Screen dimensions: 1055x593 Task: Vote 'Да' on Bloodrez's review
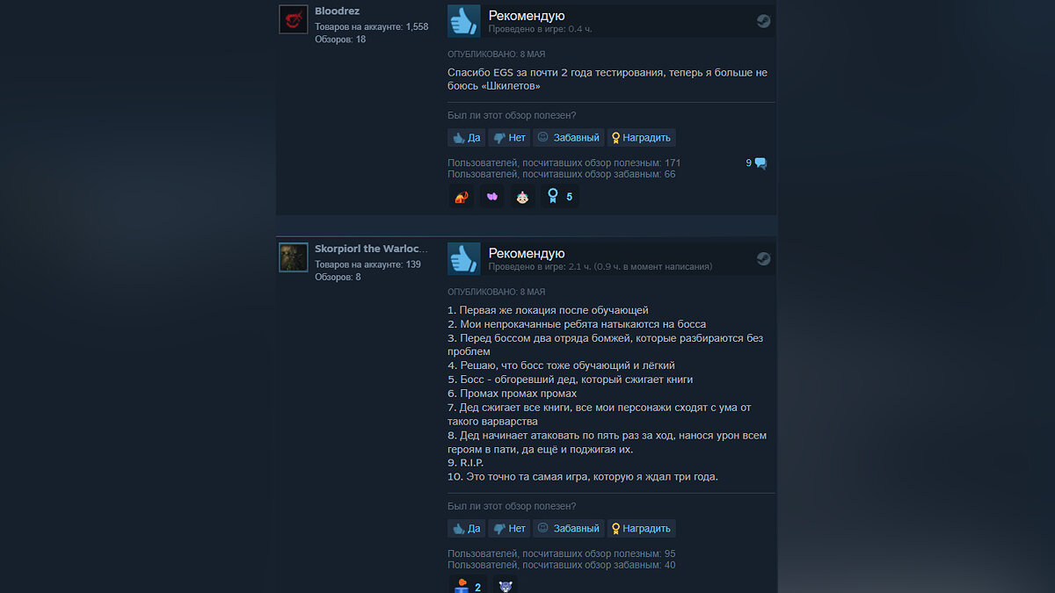point(466,138)
